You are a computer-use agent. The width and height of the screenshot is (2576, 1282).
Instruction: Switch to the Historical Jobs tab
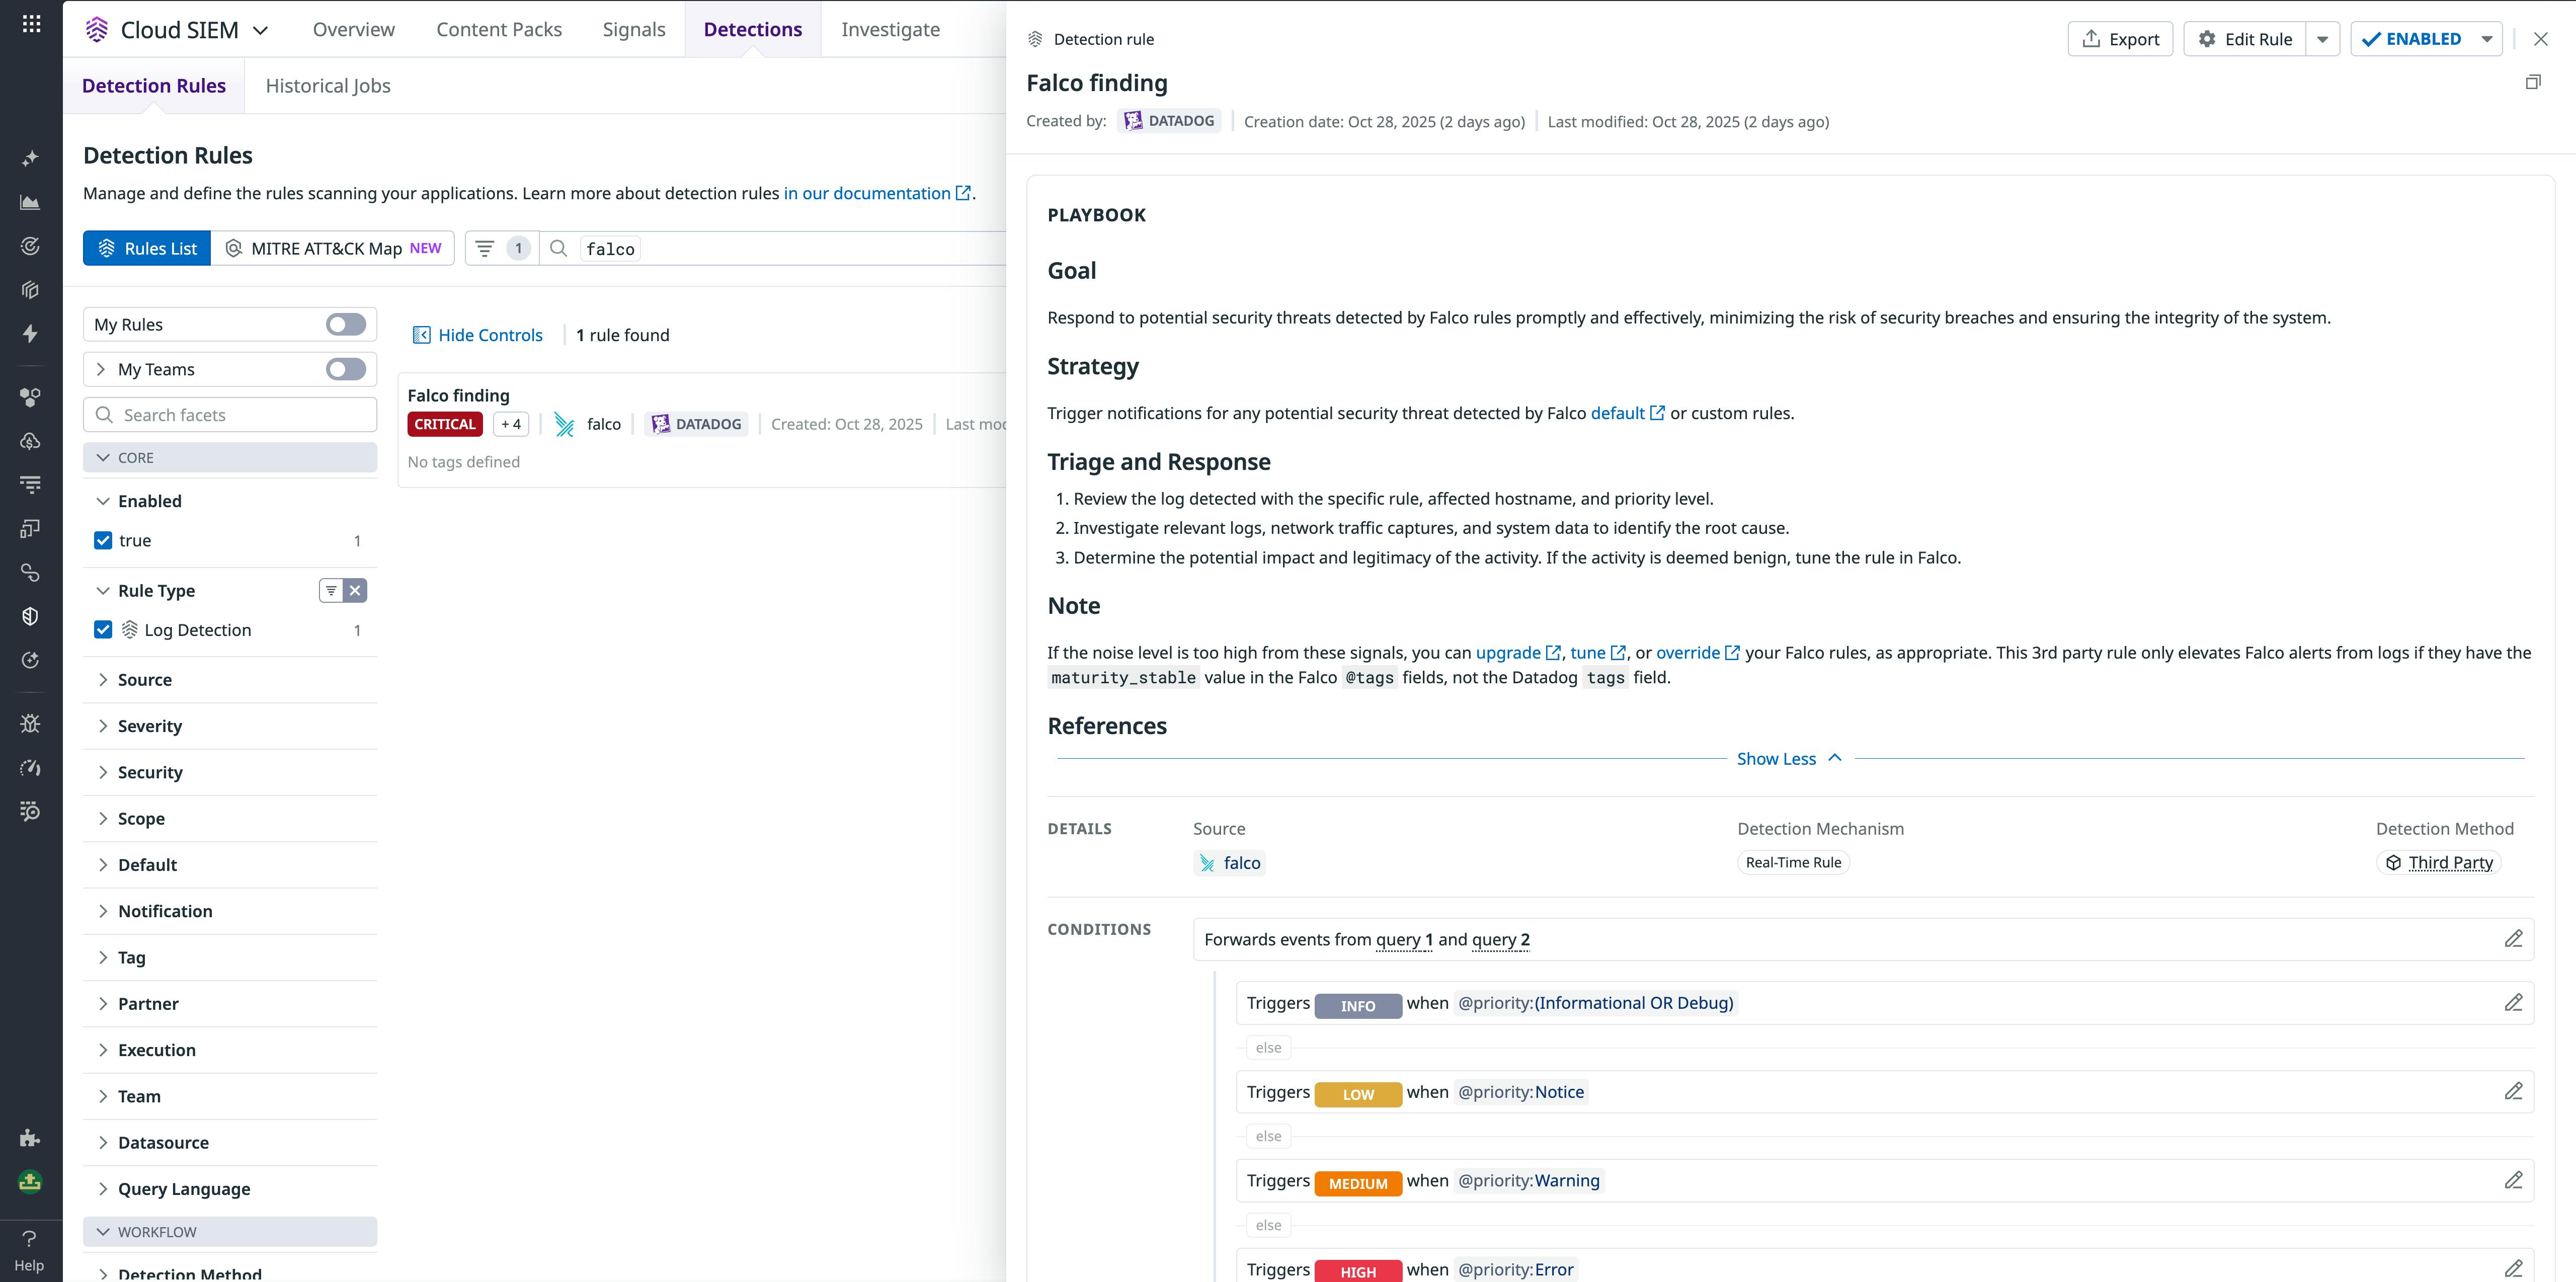click(327, 86)
